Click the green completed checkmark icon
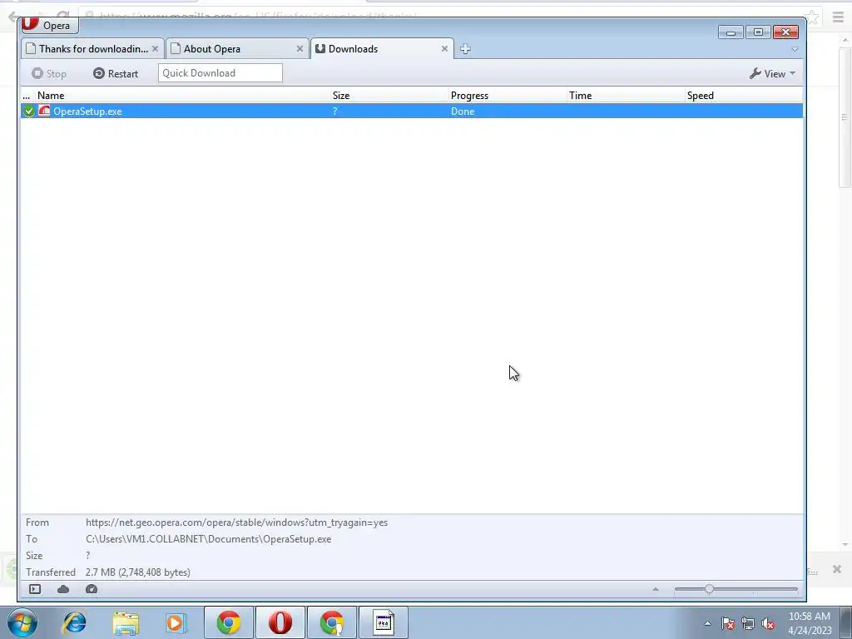This screenshot has width=852, height=639. (x=29, y=111)
